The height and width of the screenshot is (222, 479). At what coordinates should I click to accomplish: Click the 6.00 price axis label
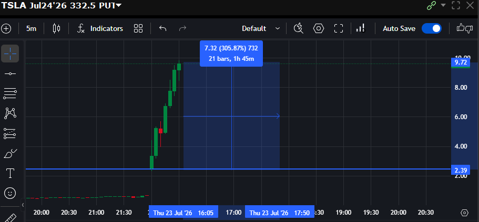(461, 117)
